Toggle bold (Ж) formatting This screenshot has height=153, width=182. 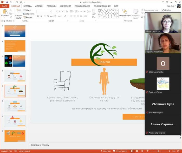coord(38,16)
